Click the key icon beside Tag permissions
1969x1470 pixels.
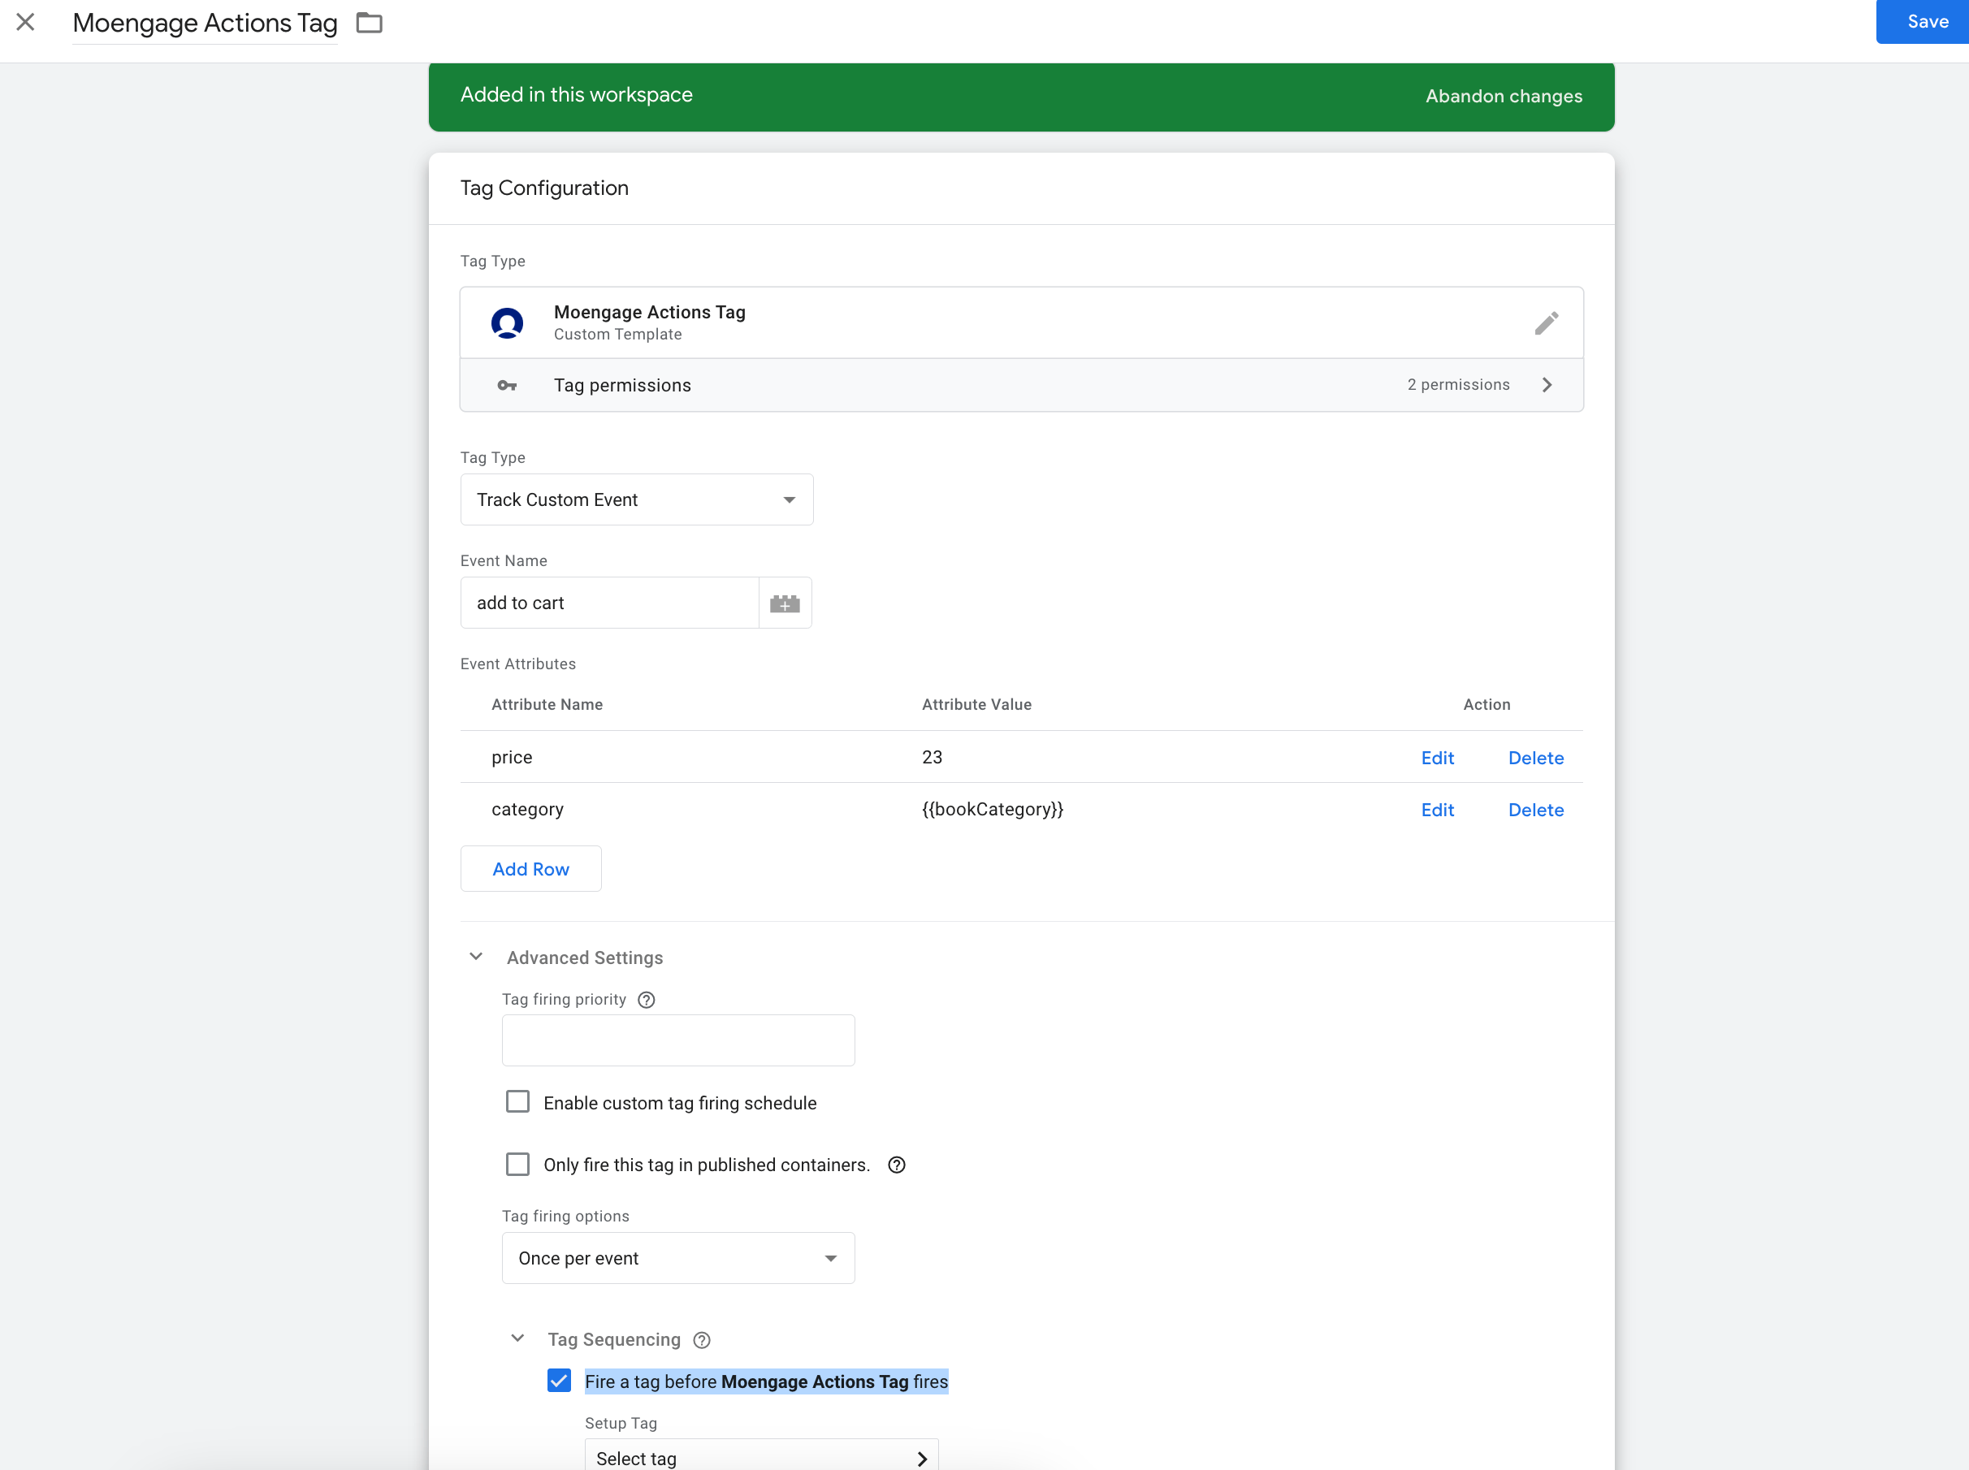point(507,385)
